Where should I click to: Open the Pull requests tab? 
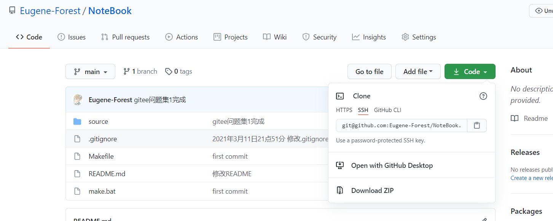[x=125, y=37]
